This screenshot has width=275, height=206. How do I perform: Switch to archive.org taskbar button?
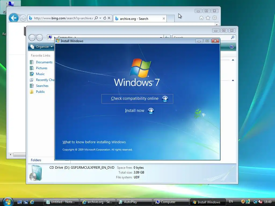[x=98, y=202]
